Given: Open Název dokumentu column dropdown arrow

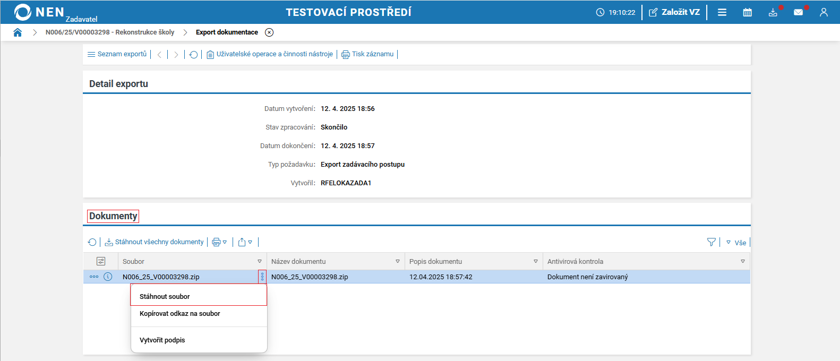Looking at the screenshot, I should 398,261.
